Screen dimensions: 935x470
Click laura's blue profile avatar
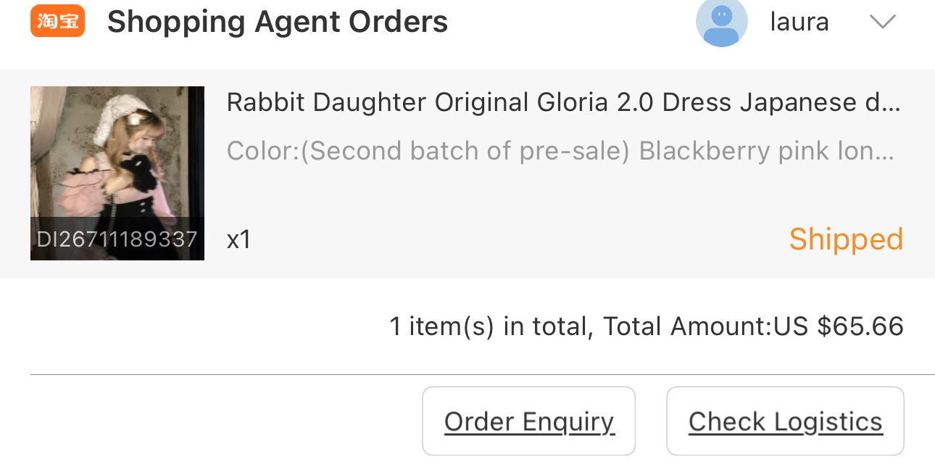tap(721, 22)
